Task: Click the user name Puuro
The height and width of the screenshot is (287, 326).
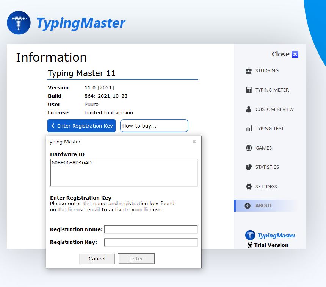Action: pyautogui.click(x=91, y=104)
